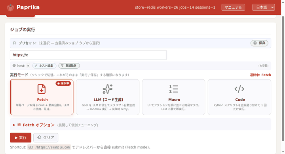The width and height of the screenshot is (285, 154).
Task: Click the host value 'e' chip
Action: [28, 65]
